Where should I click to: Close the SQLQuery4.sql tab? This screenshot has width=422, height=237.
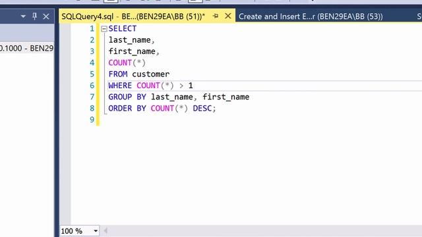[x=228, y=16]
